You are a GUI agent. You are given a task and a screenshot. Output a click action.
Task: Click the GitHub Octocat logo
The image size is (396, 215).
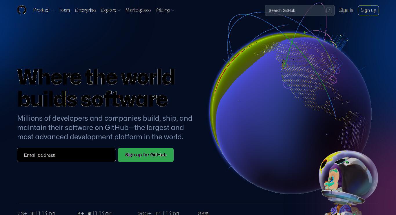point(22,10)
